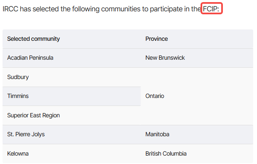Screen dimensions: 257x164
Task: Select the Kelowna cell
Action: pyautogui.click(x=72, y=153)
